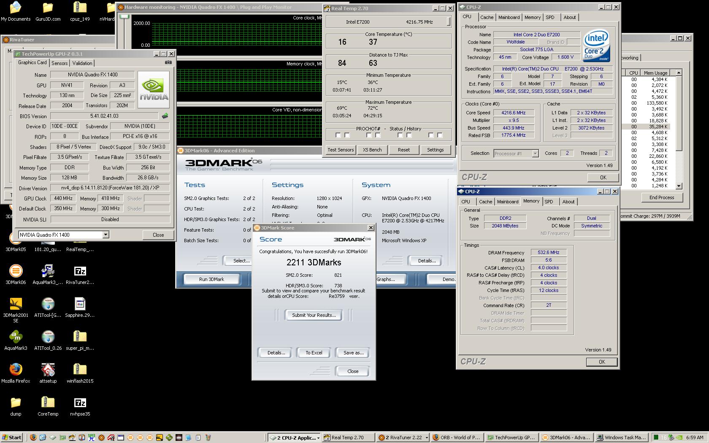709x443 pixels.
Task: Open ATITool desktop shortcut next to 3DMark2001
Action: [48, 307]
